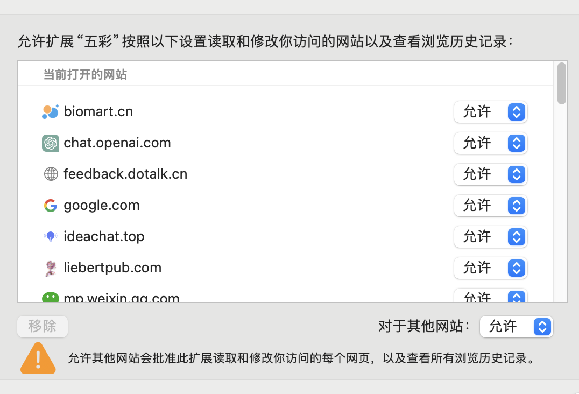Image resolution: width=579 pixels, height=394 pixels.
Task: Click the globe icon beside feedback.dotalk.cn
Action: (x=51, y=174)
